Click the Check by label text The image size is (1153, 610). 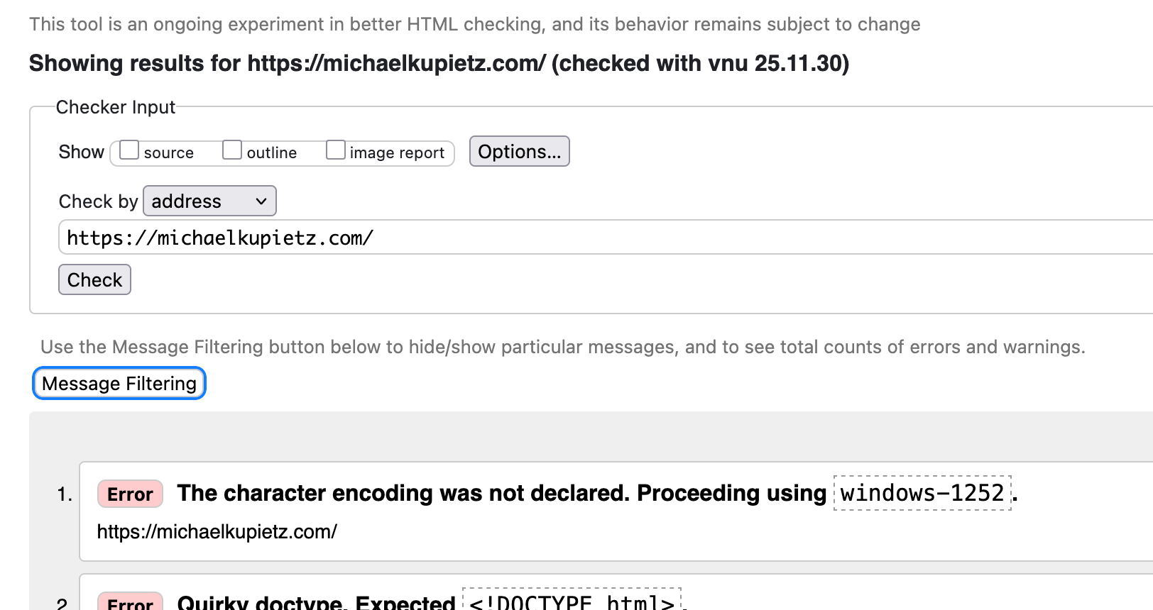point(98,201)
